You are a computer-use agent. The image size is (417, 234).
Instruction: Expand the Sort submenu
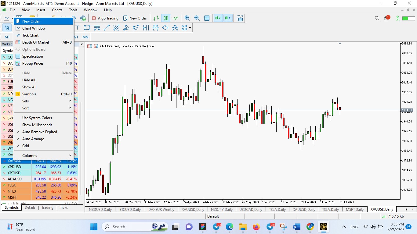coord(43,108)
